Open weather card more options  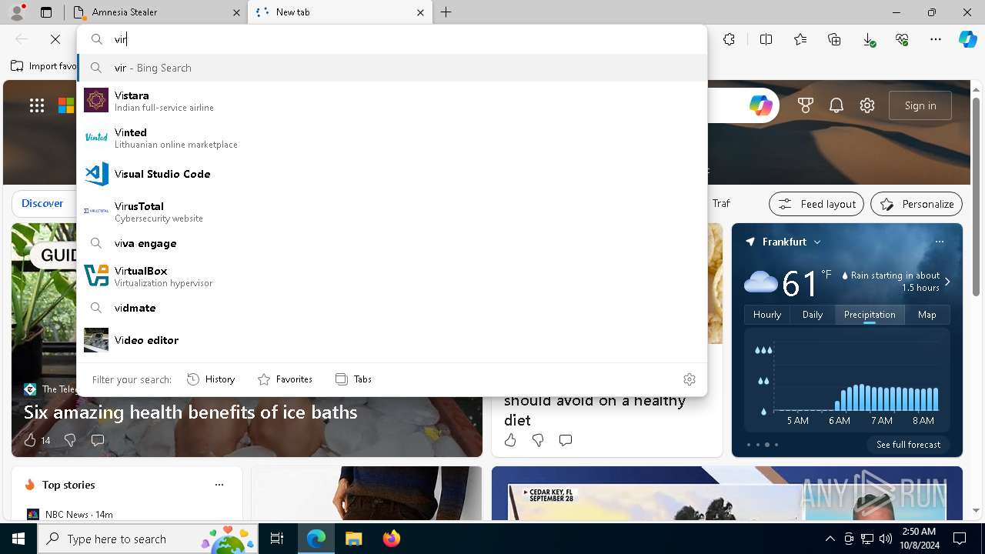point(940,242)
